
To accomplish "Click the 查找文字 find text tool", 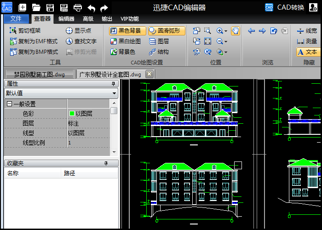I will pos(81,41).
